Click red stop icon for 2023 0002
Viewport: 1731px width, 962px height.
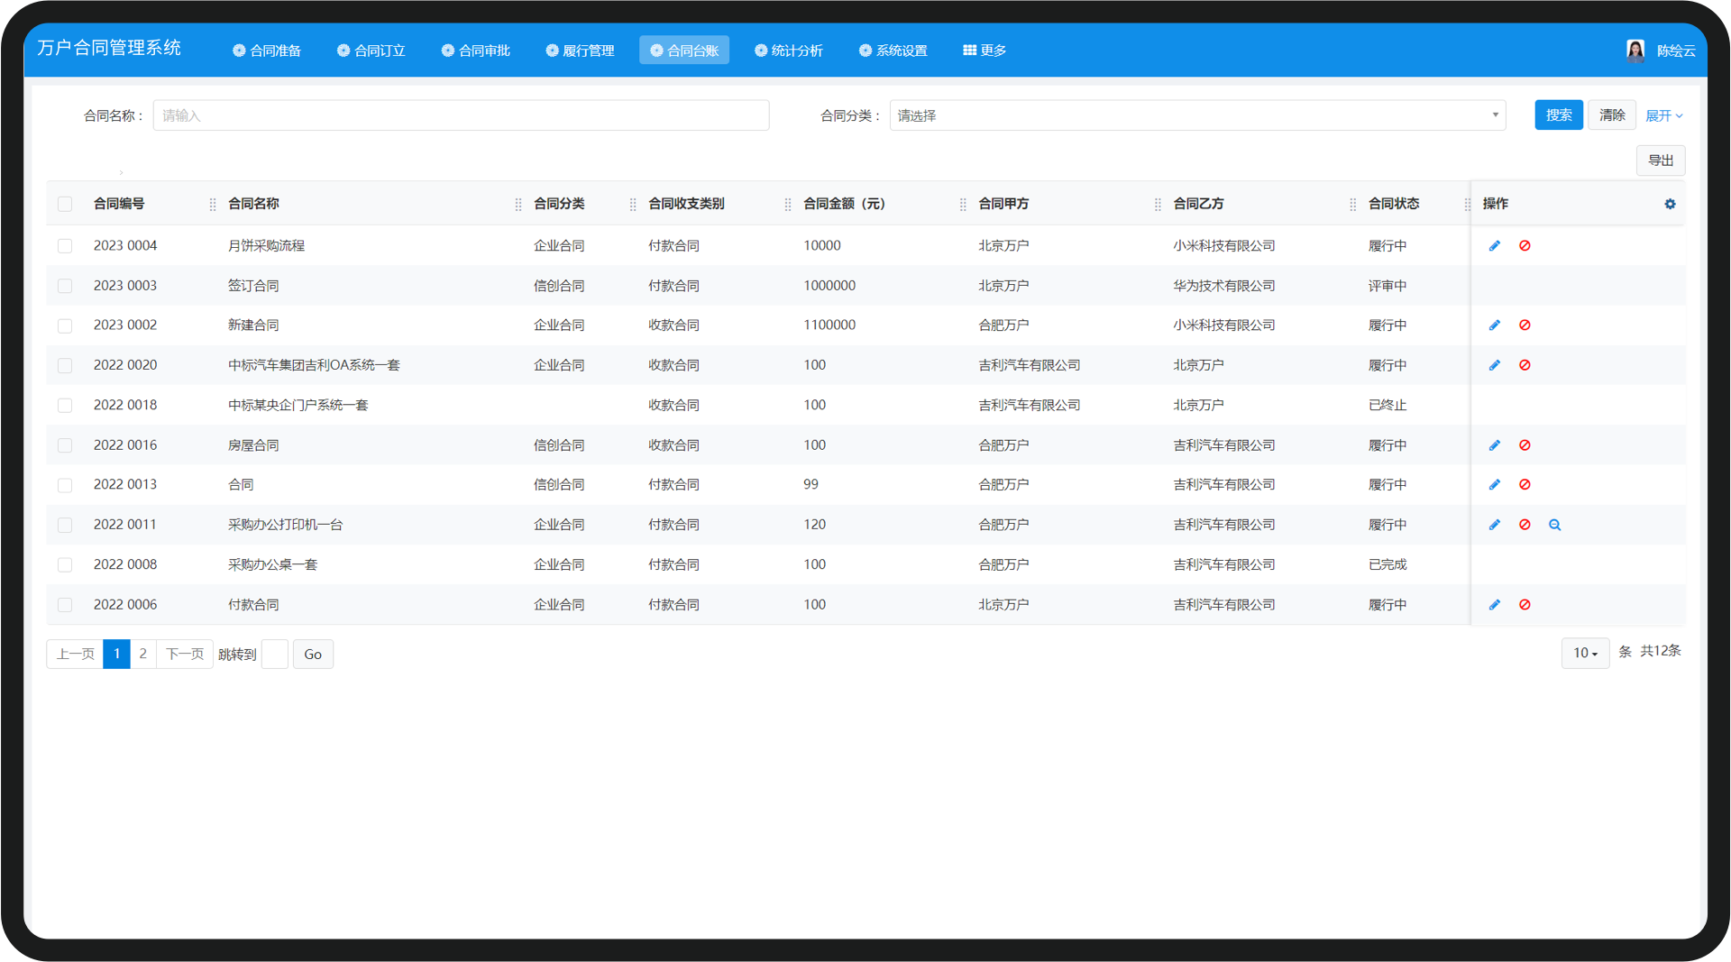[1525, 325]
